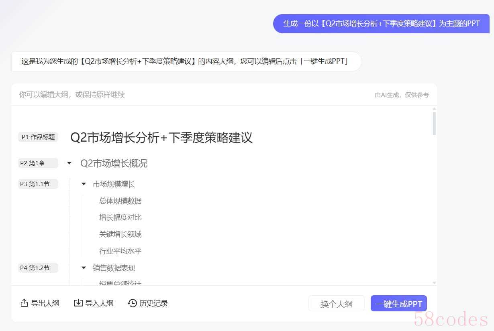The width and height of the screenshot is (494, 331).
Task: Click the 关键增长领域 outline item
Action: (120, 234)
